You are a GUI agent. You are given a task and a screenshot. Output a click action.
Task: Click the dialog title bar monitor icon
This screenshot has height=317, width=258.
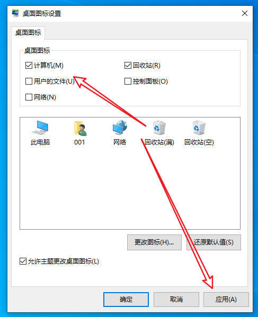click(15, 13)
